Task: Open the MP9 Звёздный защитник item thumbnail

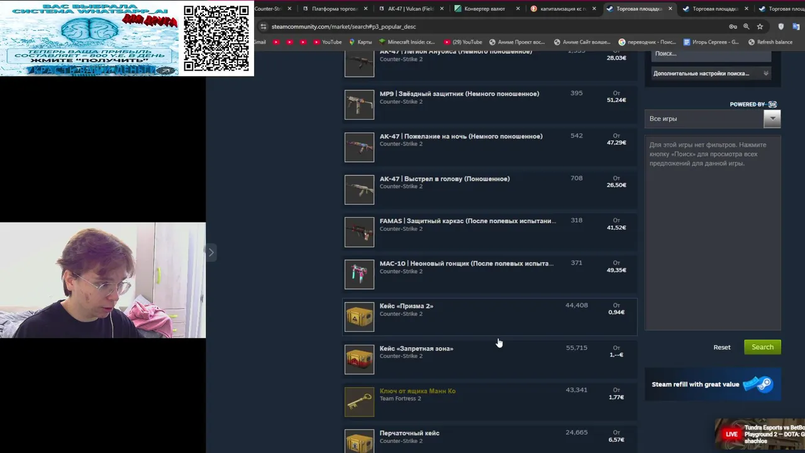Action: (359, 104)
